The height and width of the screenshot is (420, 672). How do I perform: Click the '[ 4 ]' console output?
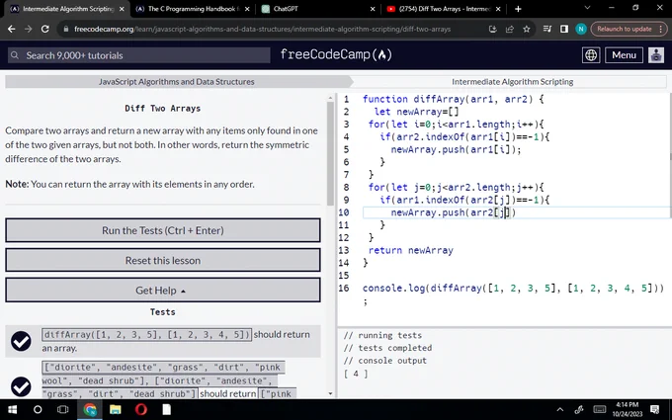pos(356,374)
